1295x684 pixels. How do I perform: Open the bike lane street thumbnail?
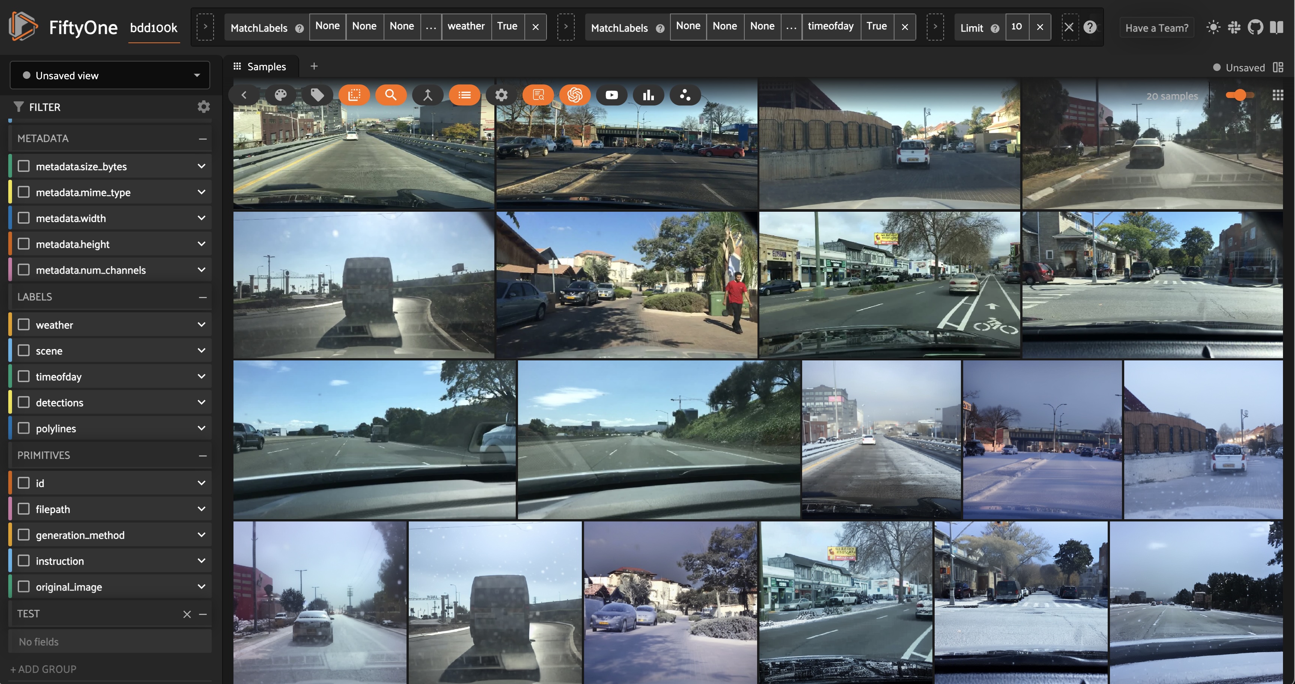pos(889,285)
